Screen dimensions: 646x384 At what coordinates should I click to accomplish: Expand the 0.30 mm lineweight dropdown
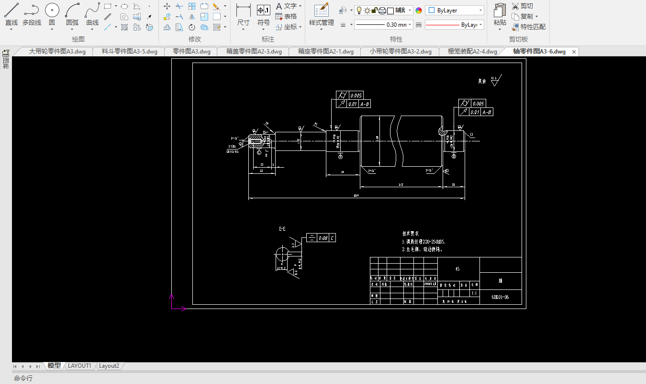[x=410, y=25]
